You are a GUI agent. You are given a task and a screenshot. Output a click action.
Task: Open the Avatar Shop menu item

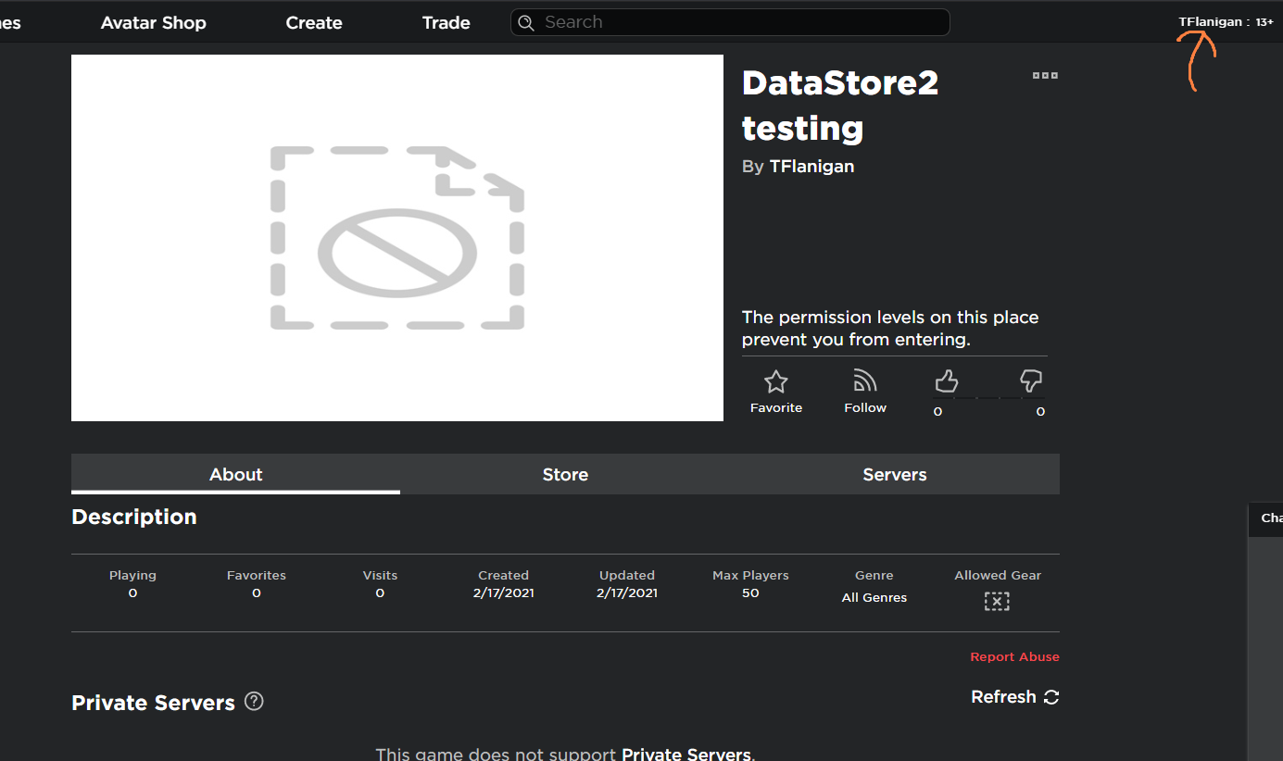pyautogui.click(x=154, y=22)
